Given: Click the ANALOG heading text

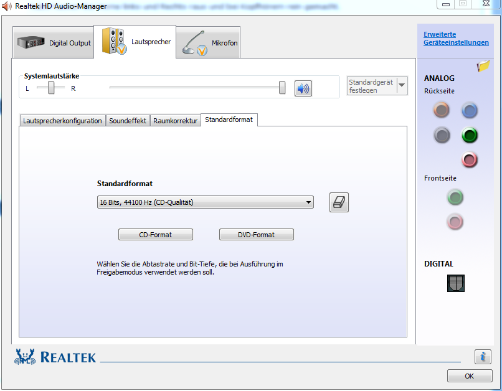Looking at the screenshot, I should pyautogui.click(x=439, y=78).
